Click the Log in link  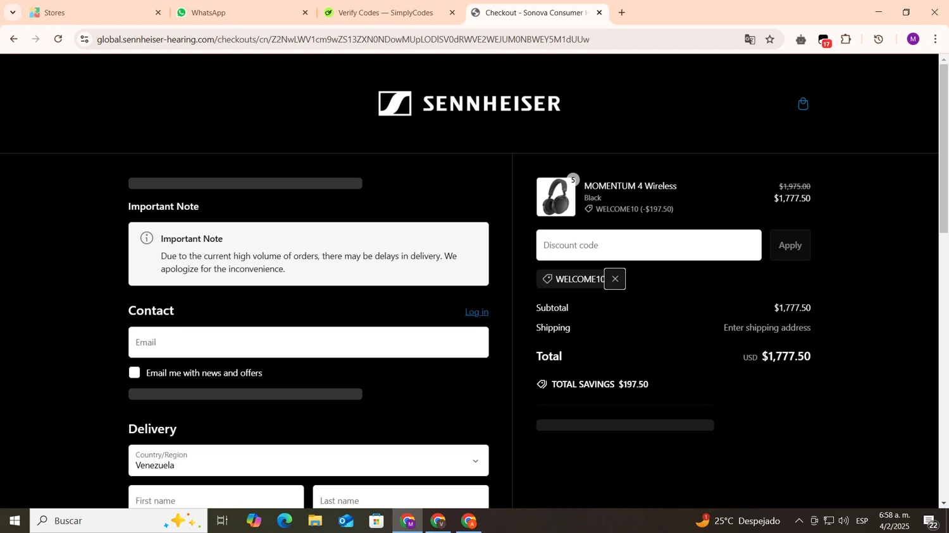(x=476, y=311)
